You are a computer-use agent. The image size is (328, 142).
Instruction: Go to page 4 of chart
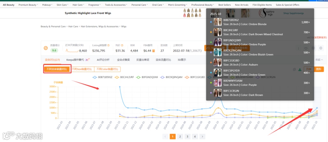point(195,137)
